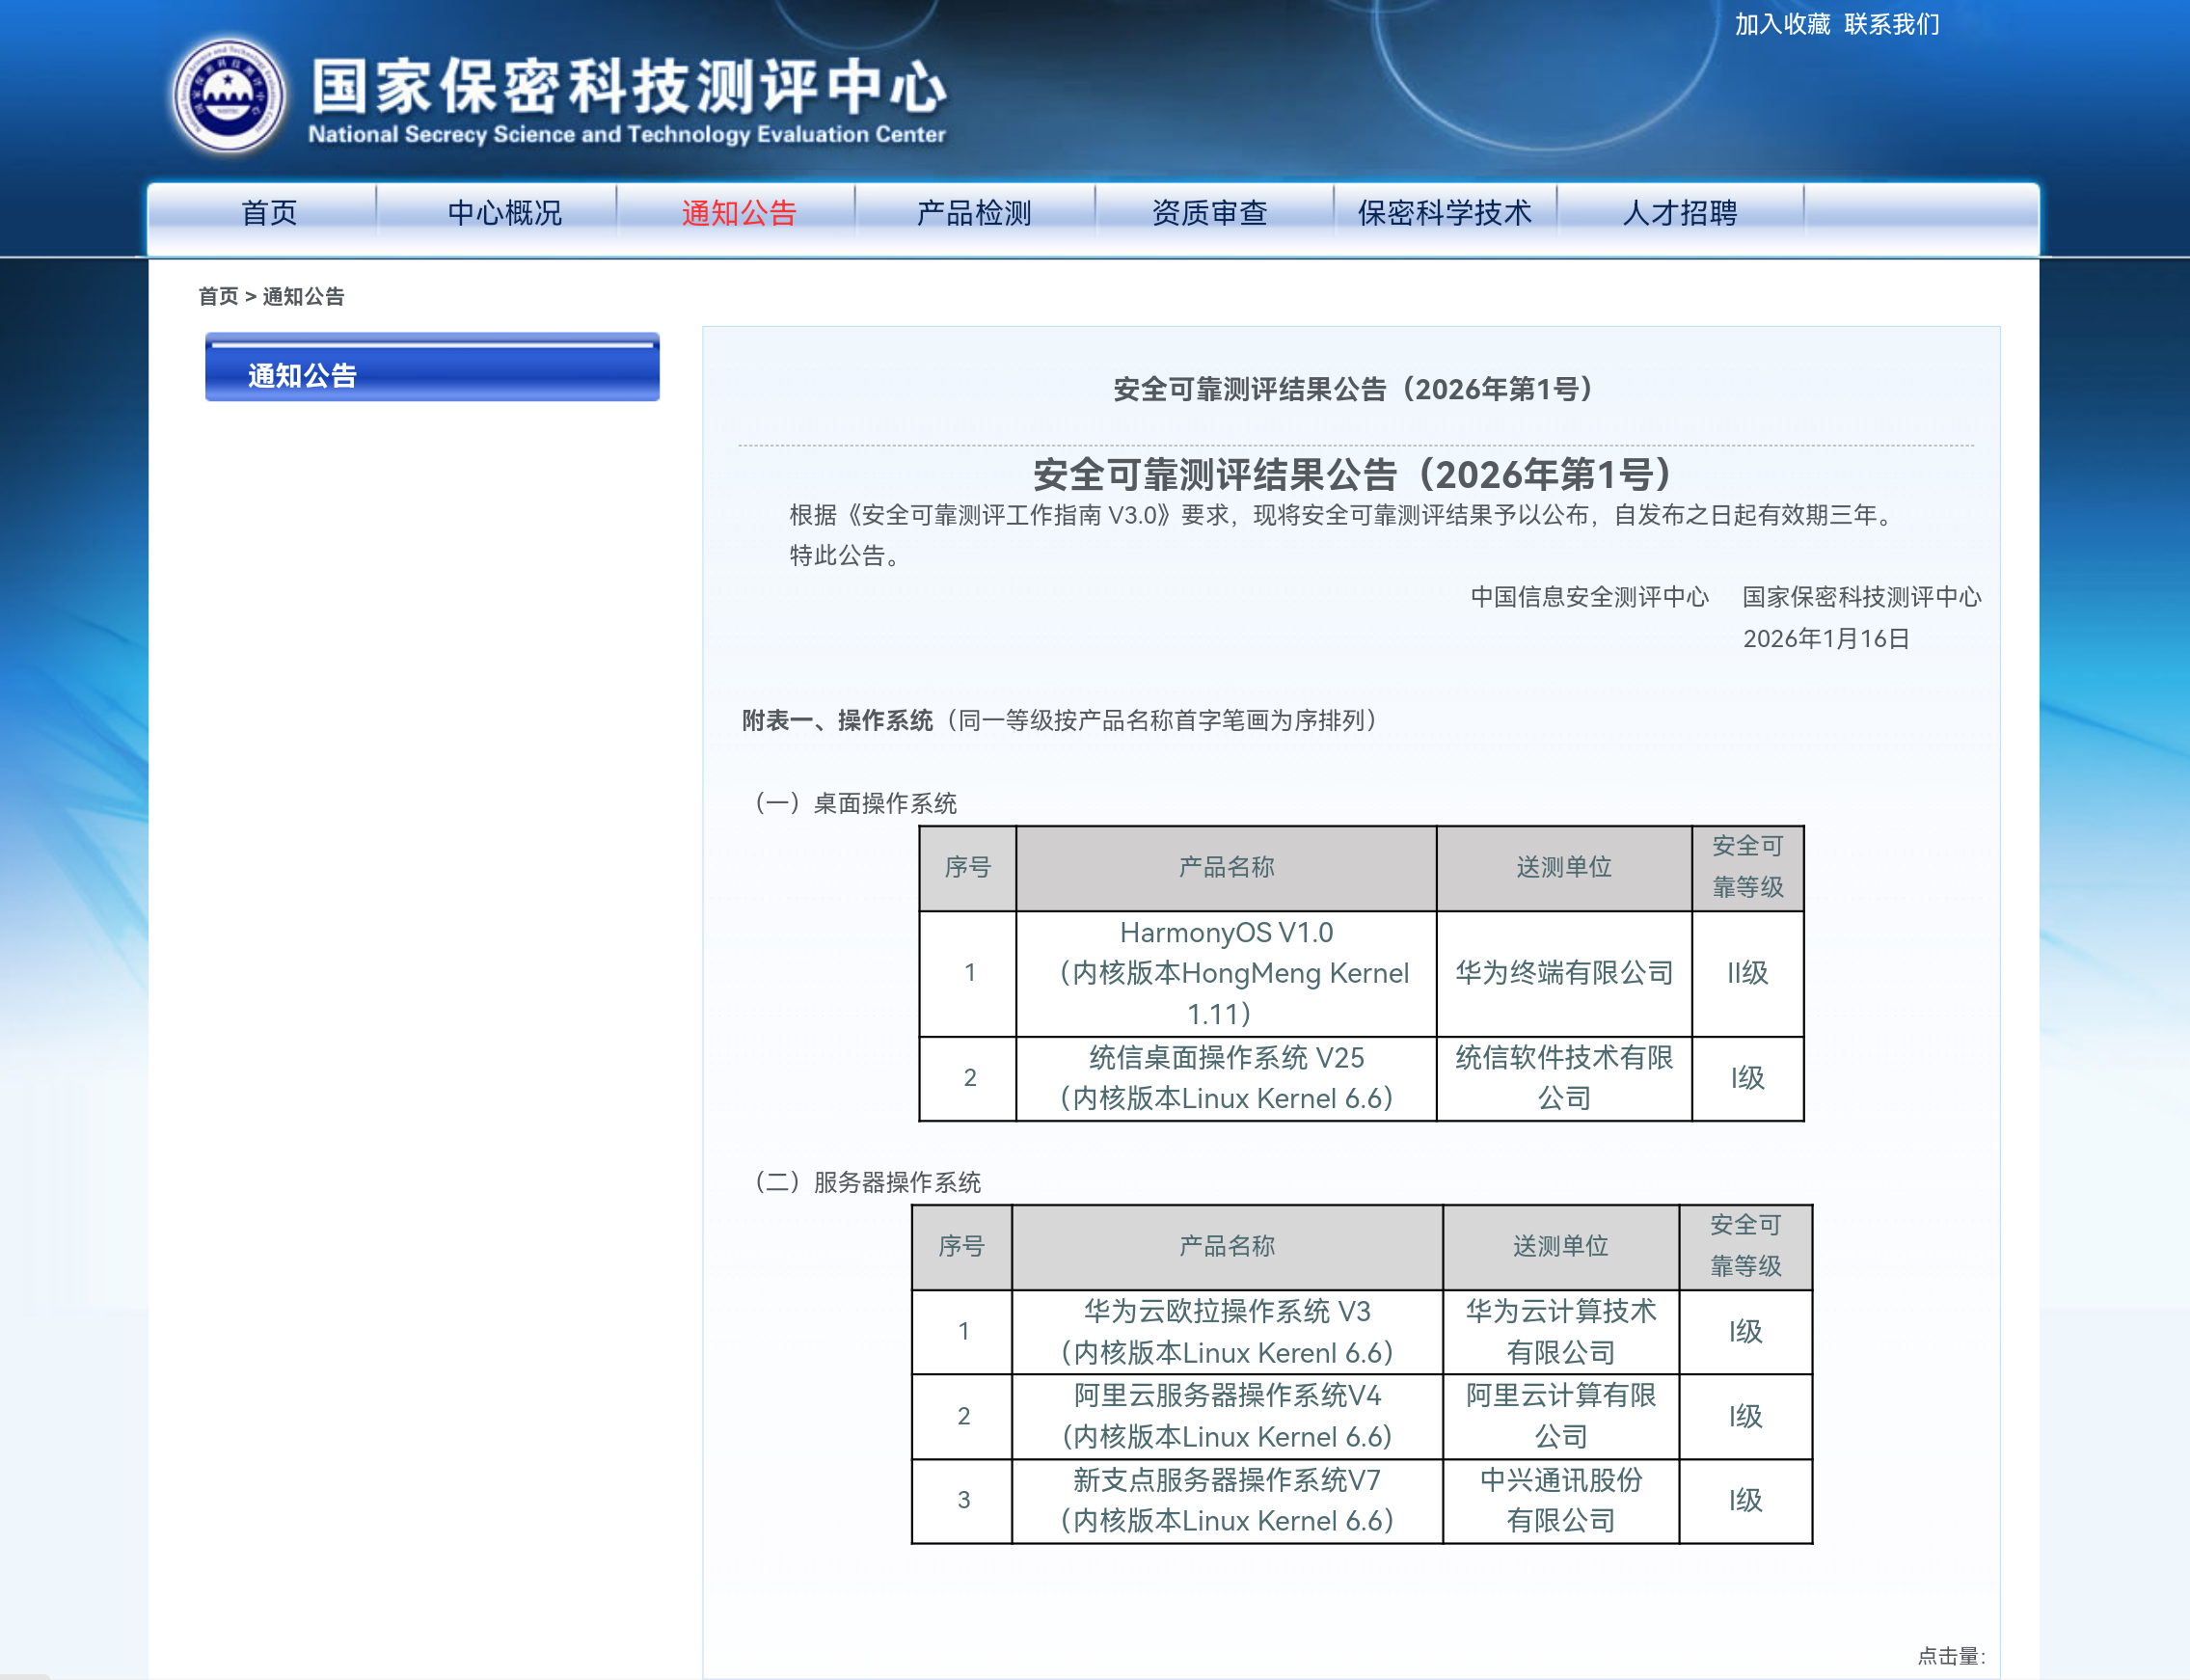Image resolution: width=2190 pixels, height=1680 pixels.
Task: Click the site title 国家保密科技测评中心
Action: click(x=630, y=86)
